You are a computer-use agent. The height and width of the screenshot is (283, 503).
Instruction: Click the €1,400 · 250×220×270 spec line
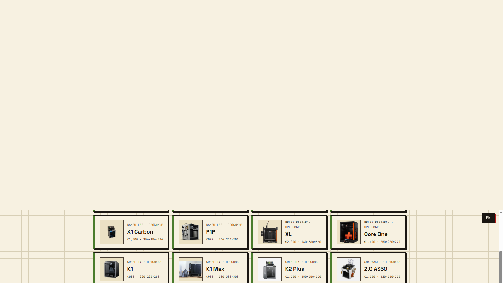pyautogui.click(x=382, y=242)
